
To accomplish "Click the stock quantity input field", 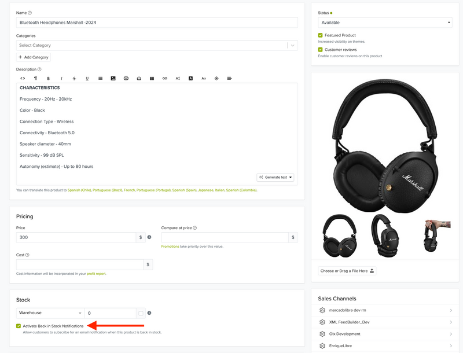I will [x=110, y=313].
